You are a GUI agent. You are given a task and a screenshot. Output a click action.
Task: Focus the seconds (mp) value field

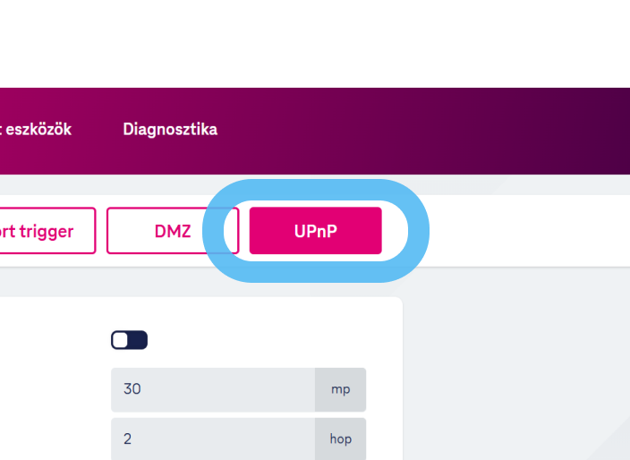click(x=213, y=389)
